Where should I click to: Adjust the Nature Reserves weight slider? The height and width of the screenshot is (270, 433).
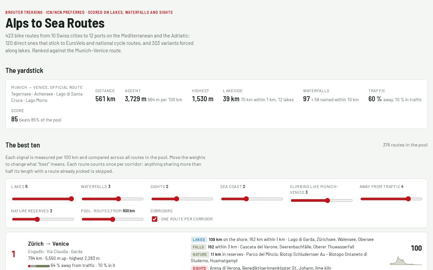(43, 219)
